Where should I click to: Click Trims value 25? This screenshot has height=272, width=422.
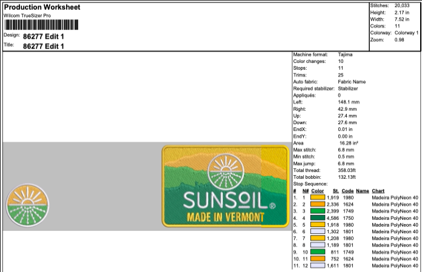[341, 75]
